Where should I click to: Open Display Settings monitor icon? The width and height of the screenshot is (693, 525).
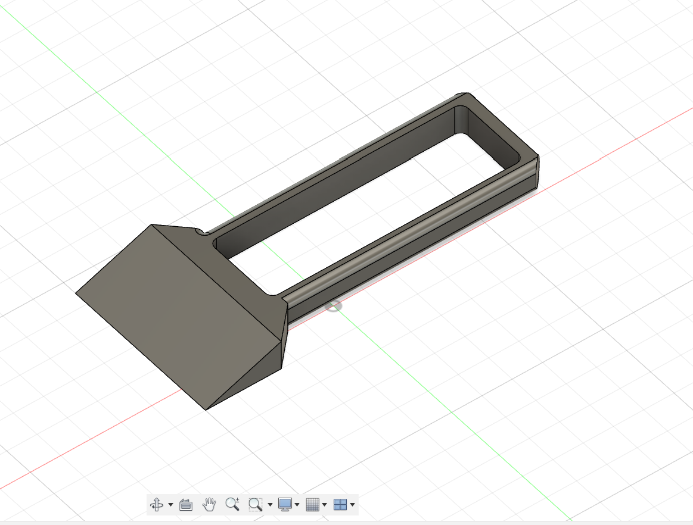click(x=285, y=504)
